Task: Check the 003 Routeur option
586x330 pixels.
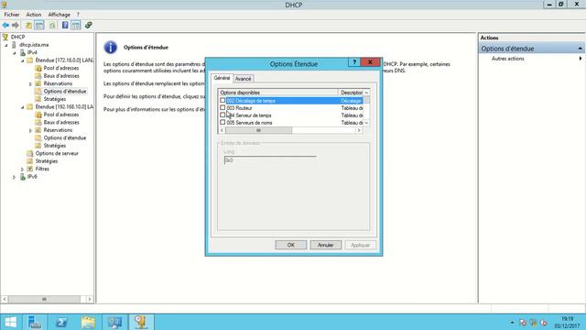Action: click(222, 108)
